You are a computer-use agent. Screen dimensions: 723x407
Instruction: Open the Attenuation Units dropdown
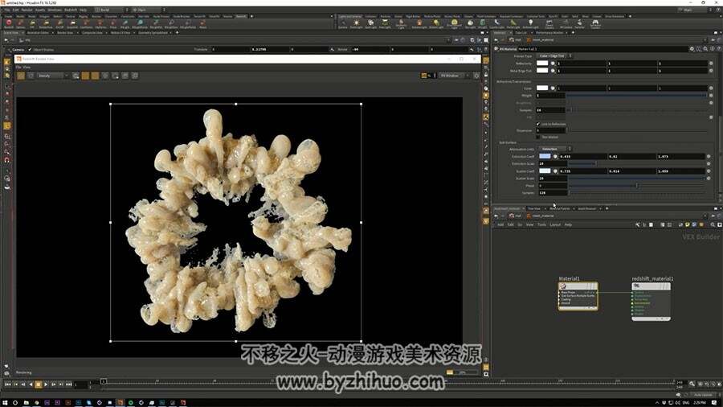click(555, 149)
